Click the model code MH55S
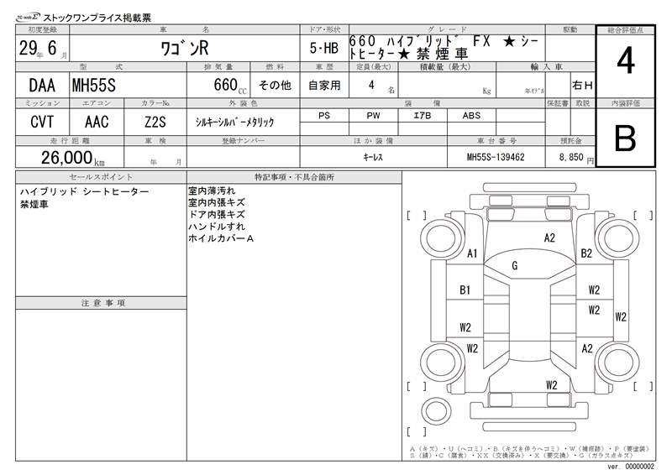The height and width of the screenshot is (475, 672). click(x=93, y=86)
